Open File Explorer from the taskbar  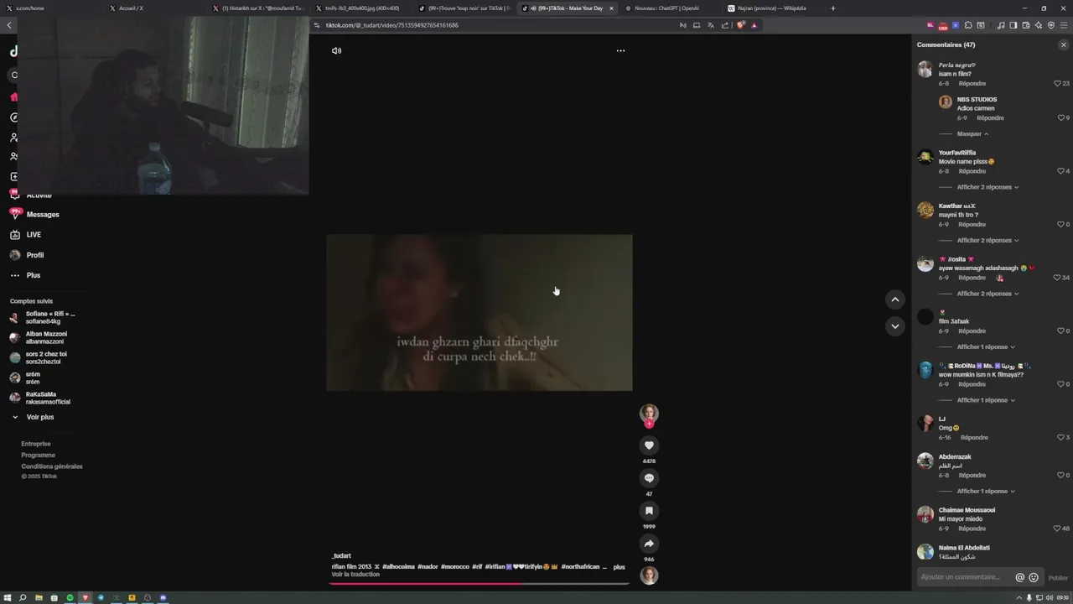coord(39,598)
